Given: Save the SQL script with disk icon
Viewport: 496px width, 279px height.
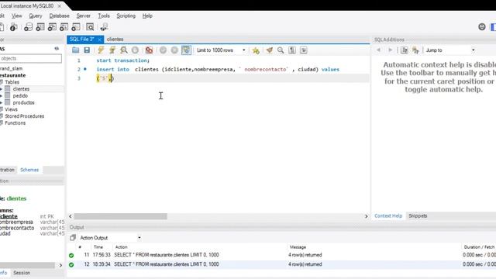Looking at the screenshot, I should click(x=87, y=50).
